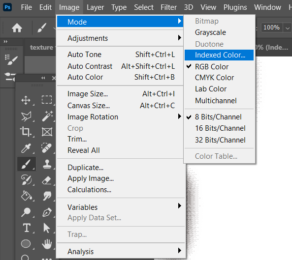Expand the Analysis submenu
Viewport: 292px width, 260px height.
click(x=120, y=251)
